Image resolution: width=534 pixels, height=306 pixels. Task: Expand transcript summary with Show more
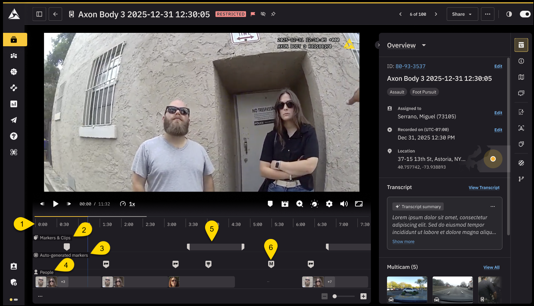click(403, 242)
